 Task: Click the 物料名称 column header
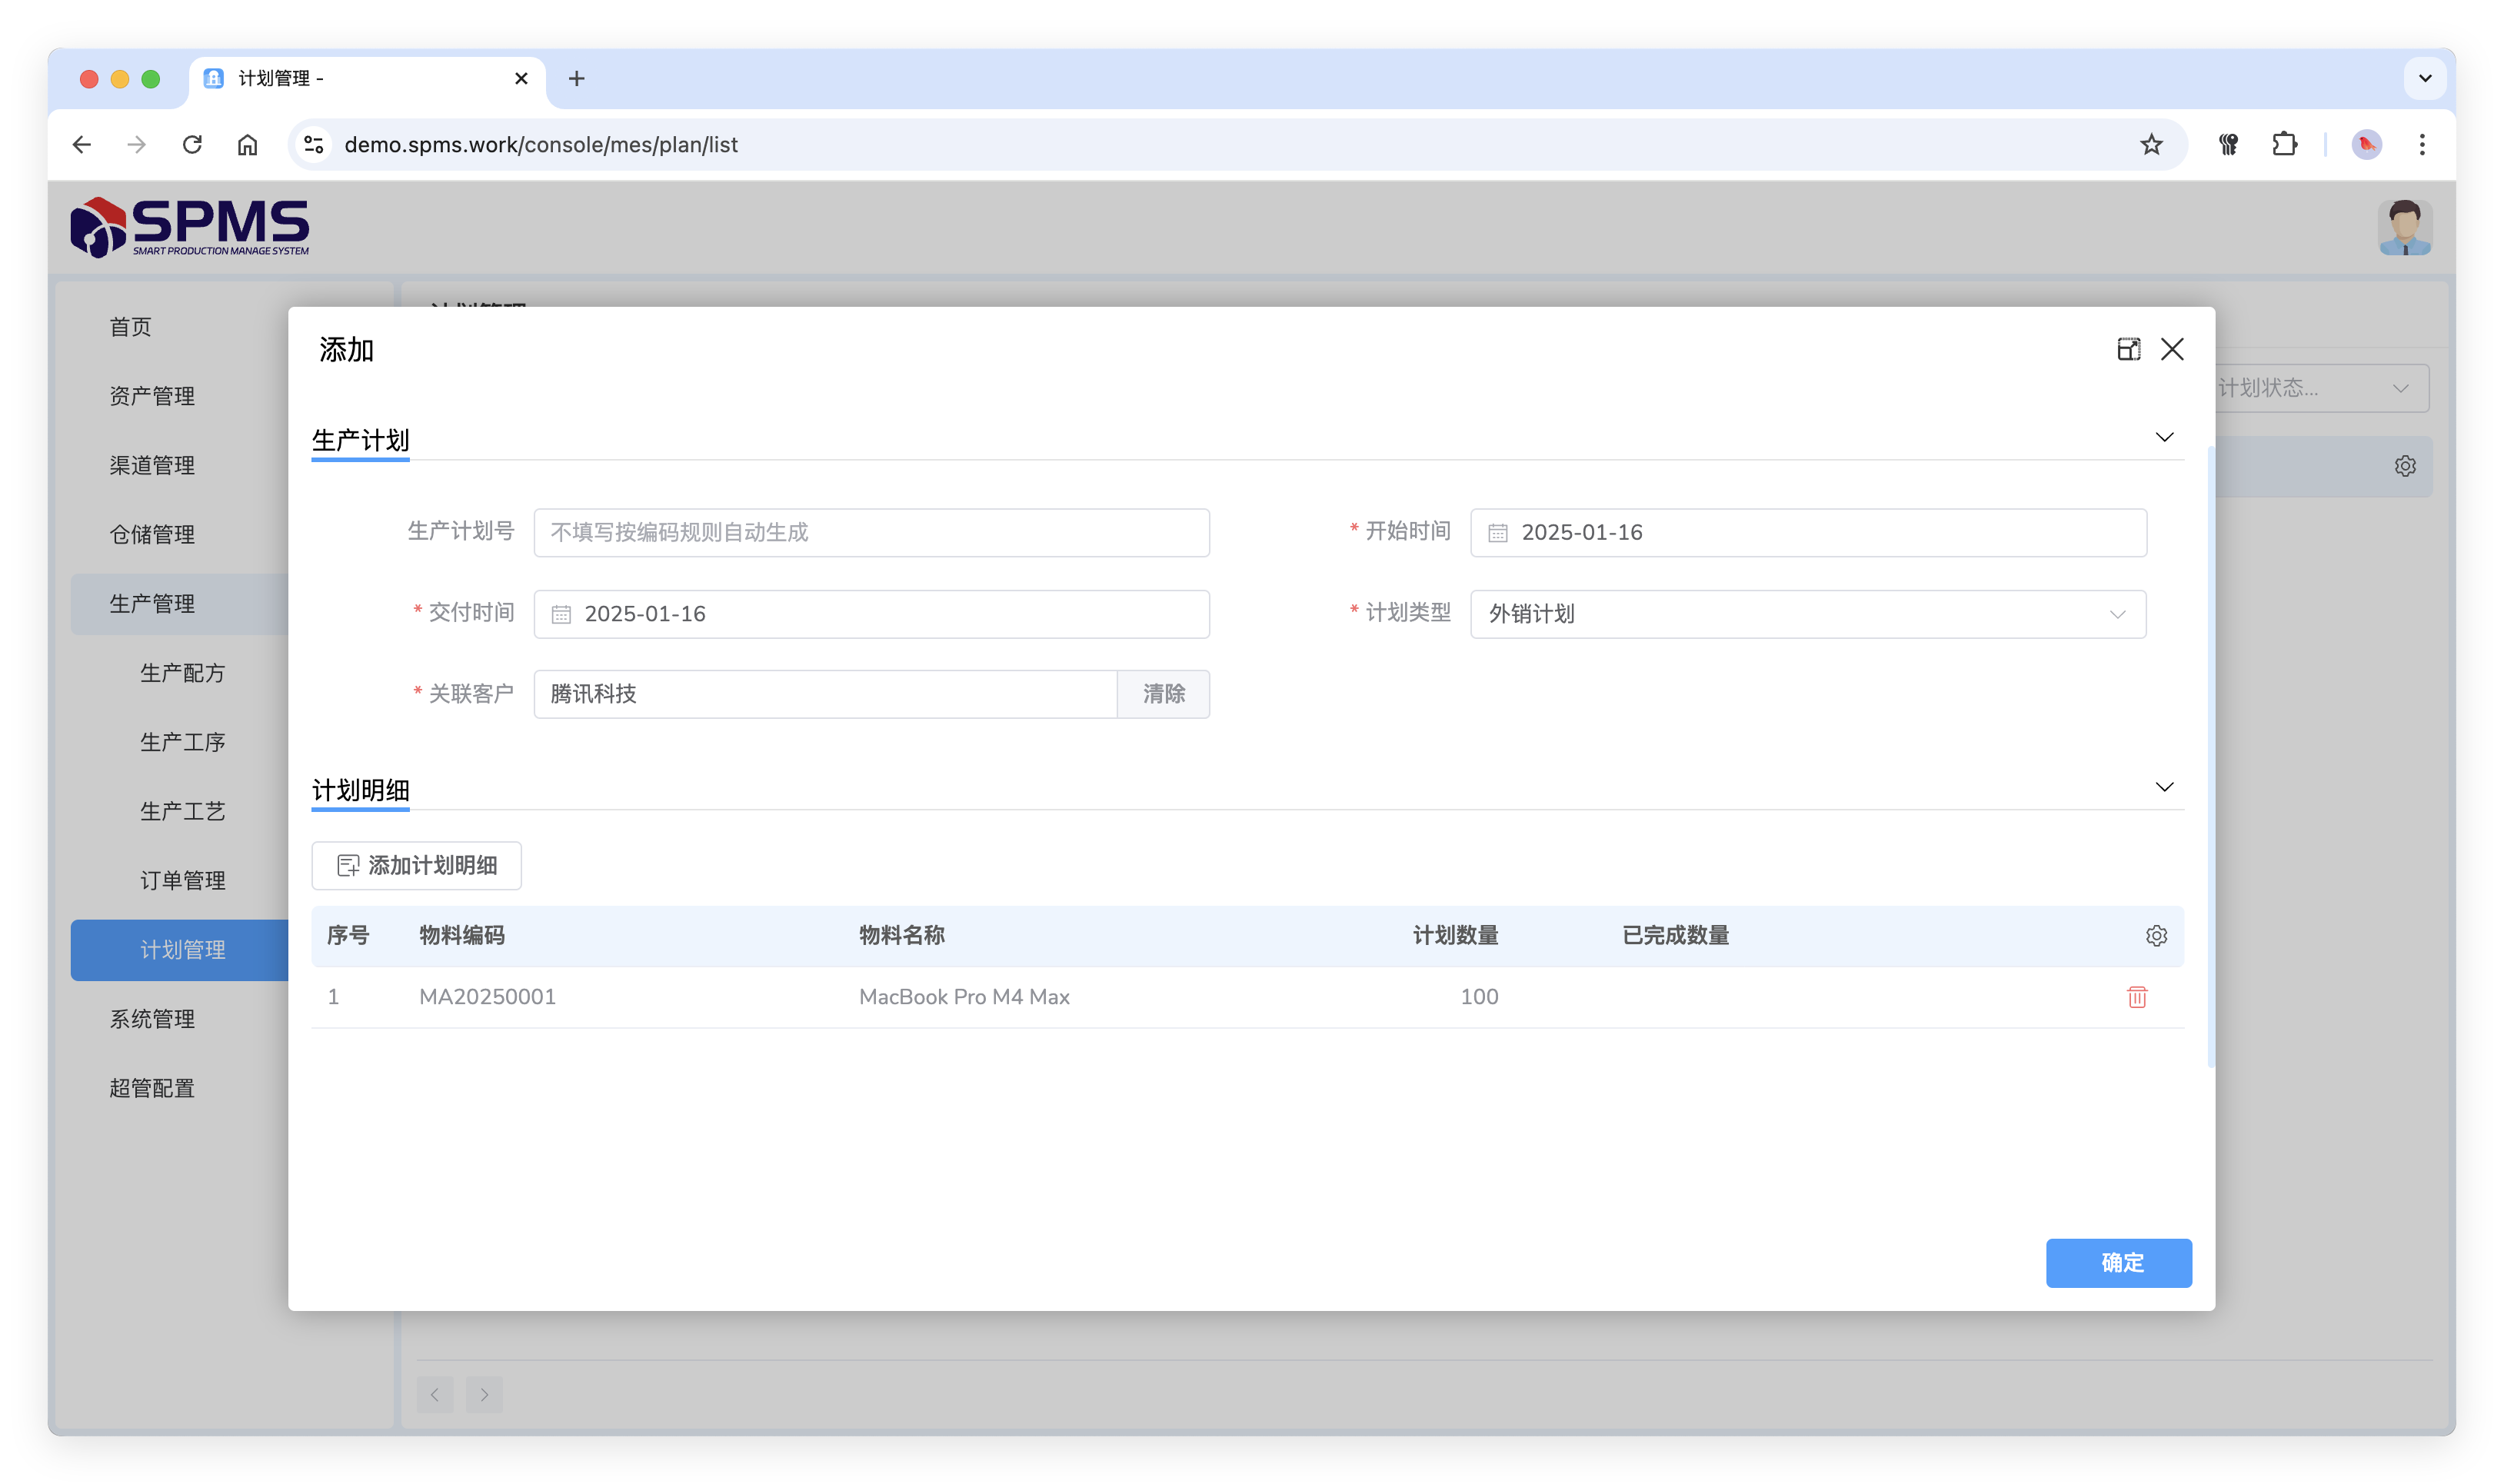tap(901, 936)
